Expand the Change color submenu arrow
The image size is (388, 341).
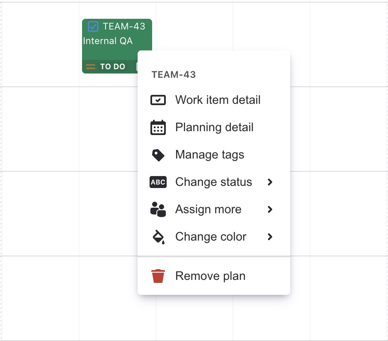[x=270, y=237]
